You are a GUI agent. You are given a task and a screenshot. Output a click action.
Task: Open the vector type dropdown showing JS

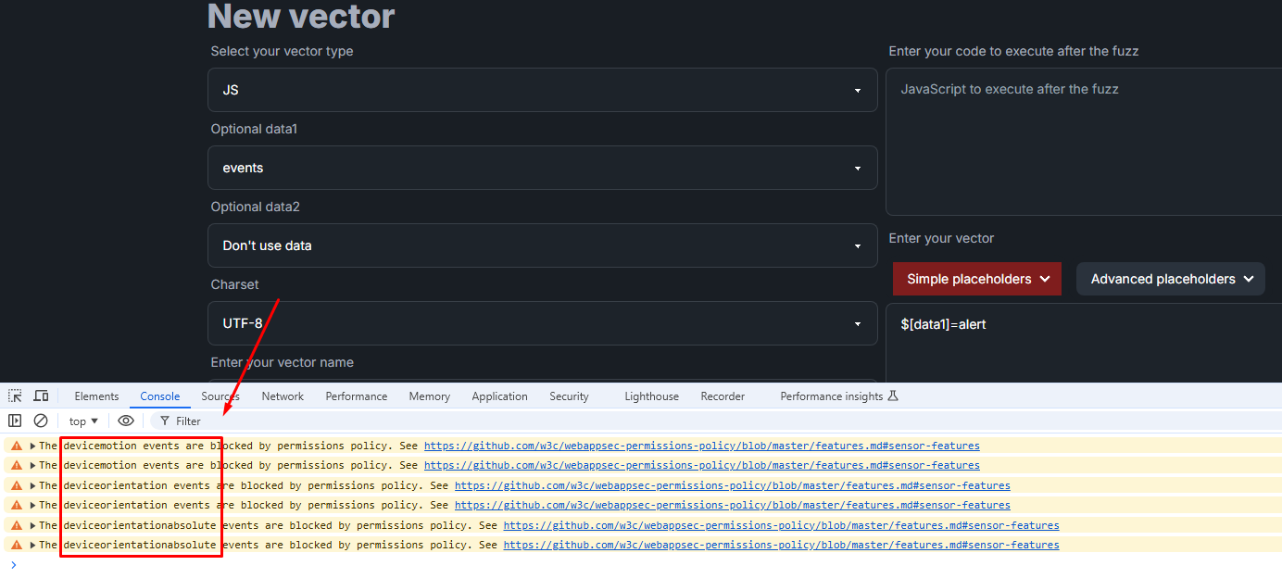tap(542, 90)
